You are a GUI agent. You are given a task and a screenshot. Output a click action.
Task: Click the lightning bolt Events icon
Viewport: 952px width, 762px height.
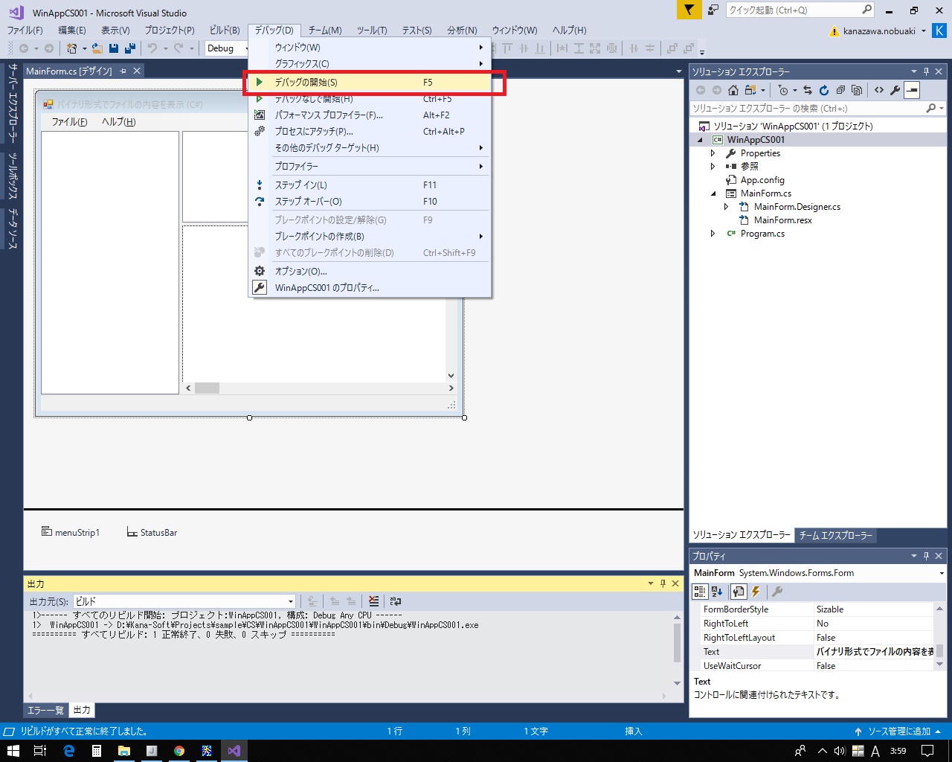pyautogui.click(x=756, y=592)
